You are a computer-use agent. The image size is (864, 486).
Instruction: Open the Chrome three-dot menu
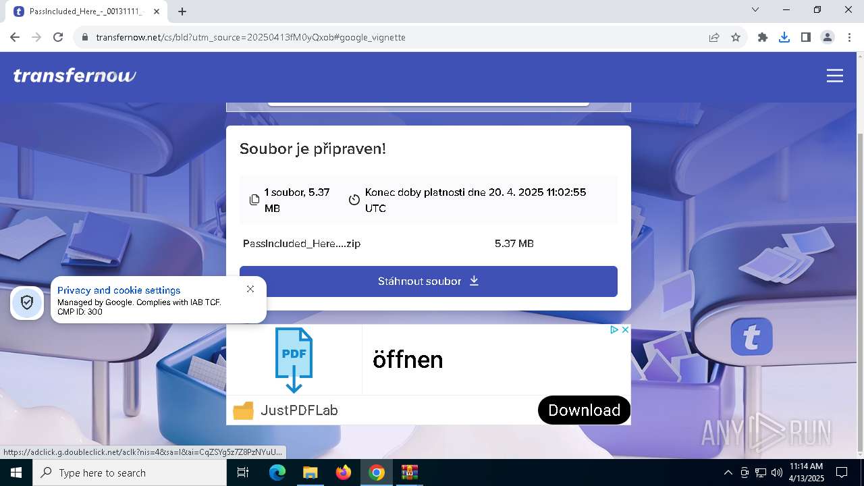point(849,37)
